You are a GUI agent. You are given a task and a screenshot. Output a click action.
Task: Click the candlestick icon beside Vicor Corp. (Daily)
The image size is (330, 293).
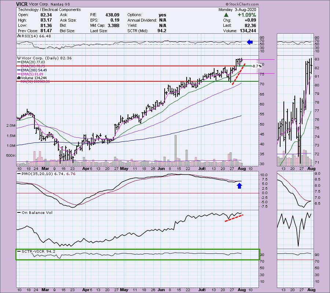point(19,58)
